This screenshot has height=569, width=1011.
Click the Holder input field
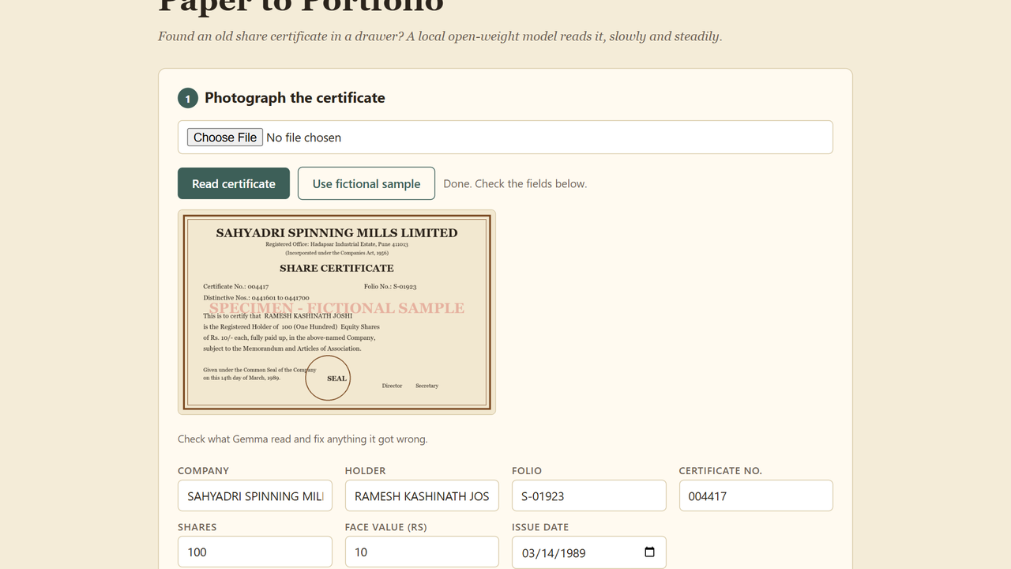click(422, 496)
